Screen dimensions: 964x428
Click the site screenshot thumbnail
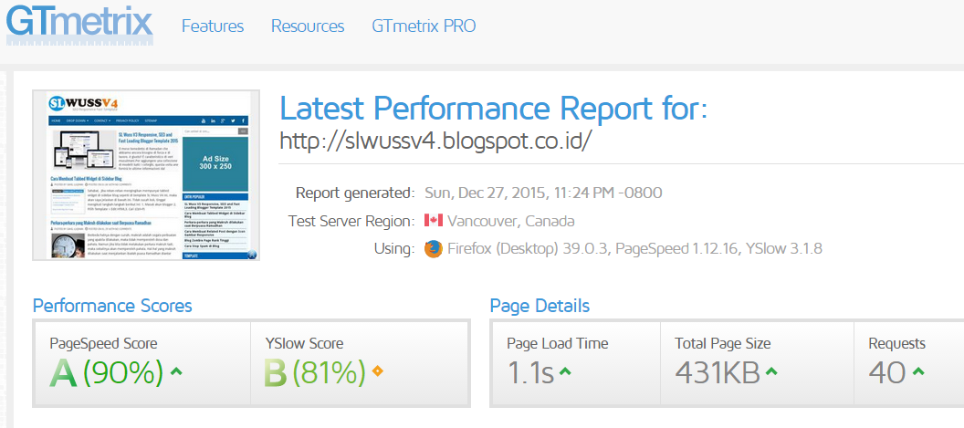coord(146,175)
